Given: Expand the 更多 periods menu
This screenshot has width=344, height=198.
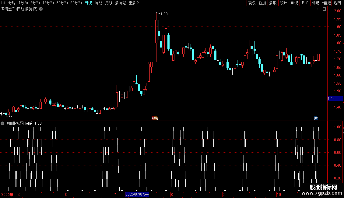Looking at the screenshot, I should pos(134,3).
